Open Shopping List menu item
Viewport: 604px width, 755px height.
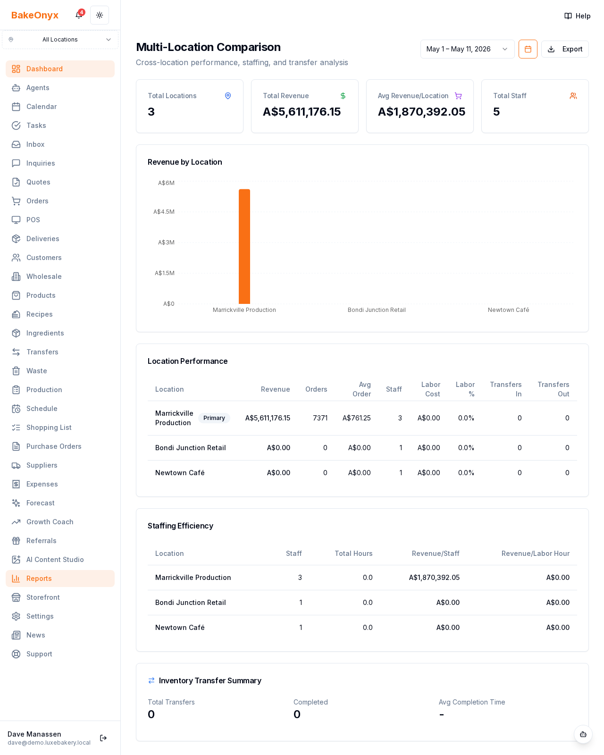(x=60, y=428)
